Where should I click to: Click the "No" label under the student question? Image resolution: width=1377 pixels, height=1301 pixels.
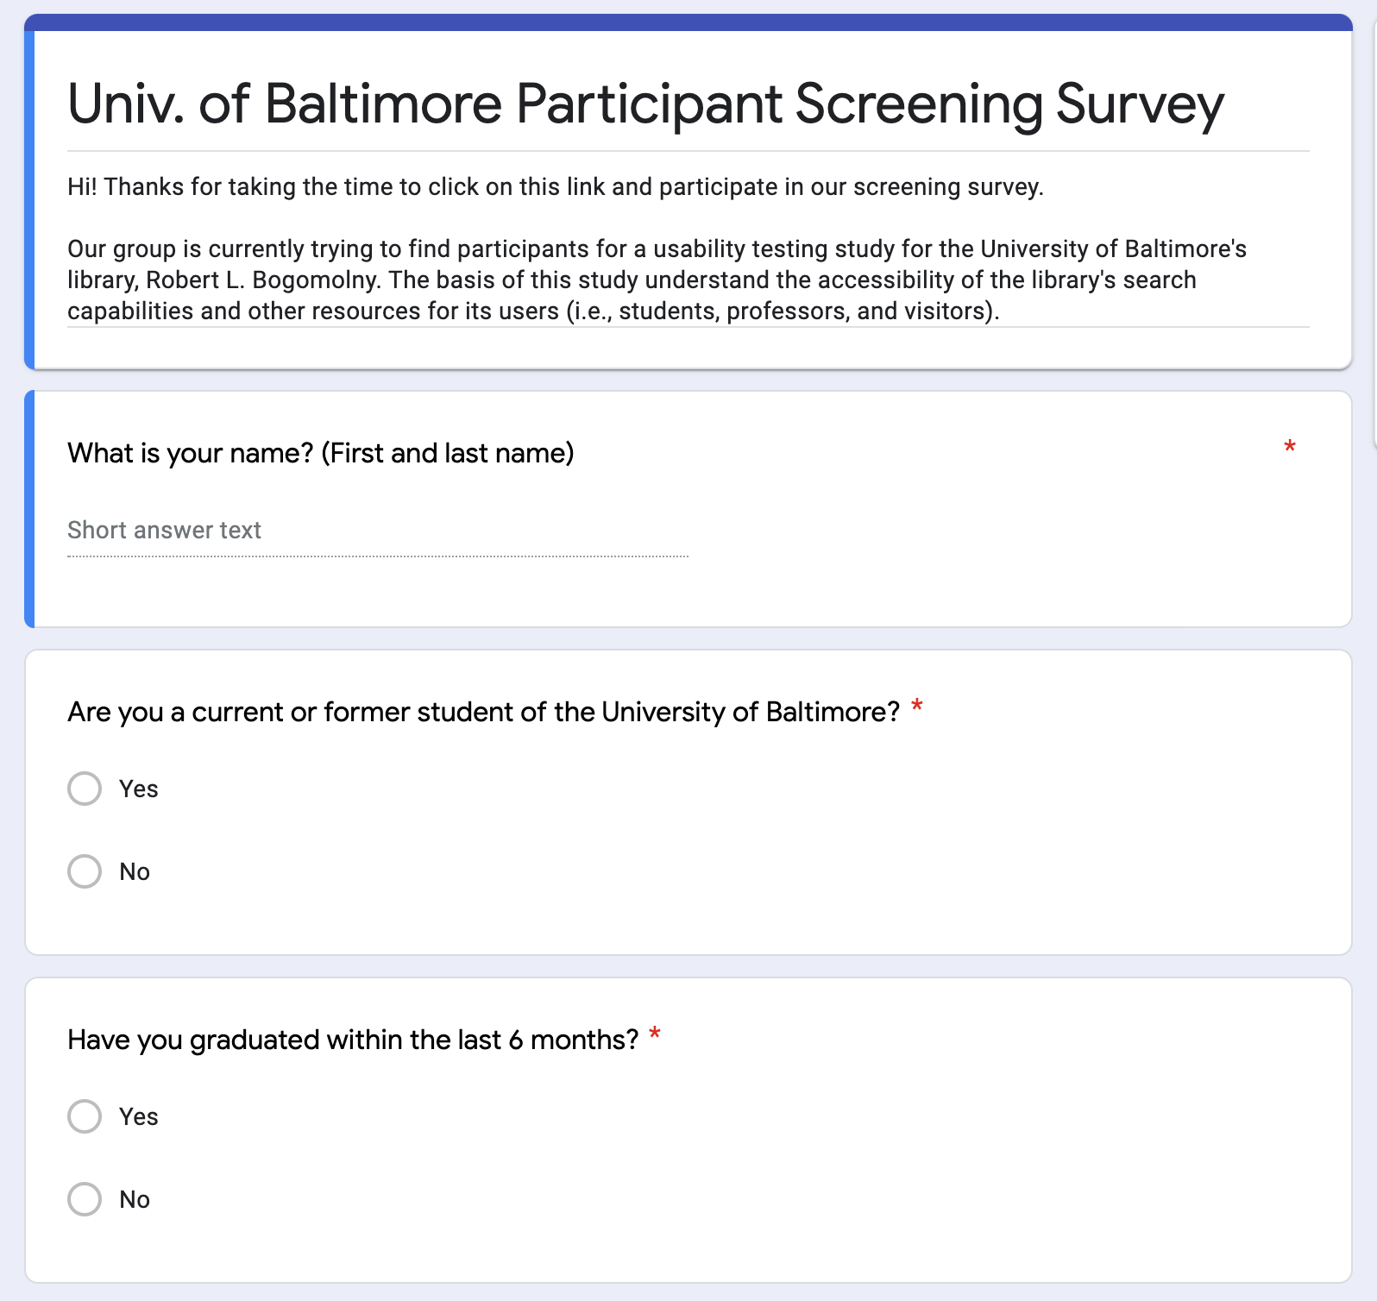click(135, 872)
